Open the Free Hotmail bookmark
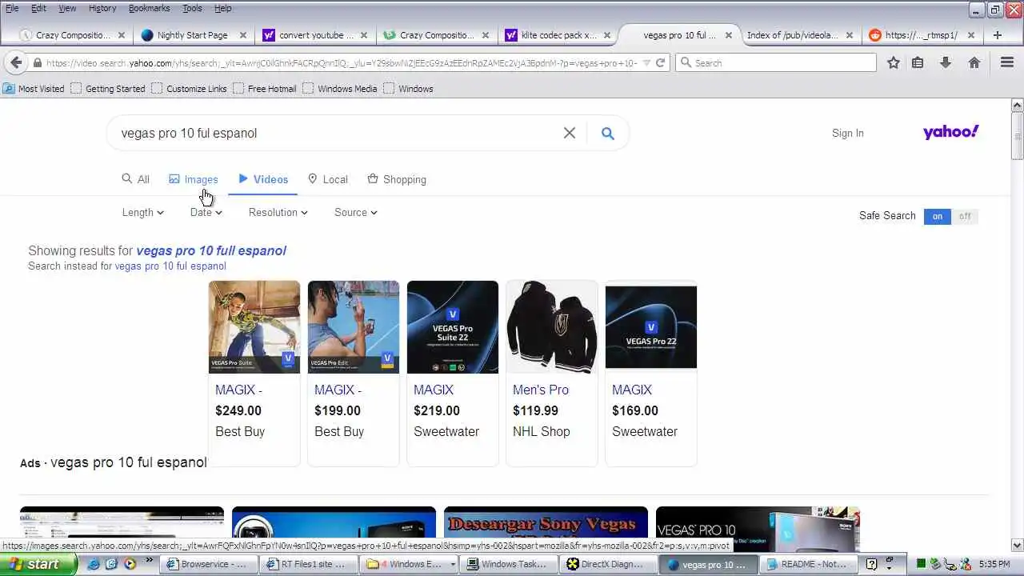The width and height of the screenshot is (1024, 576). point(265,89)
